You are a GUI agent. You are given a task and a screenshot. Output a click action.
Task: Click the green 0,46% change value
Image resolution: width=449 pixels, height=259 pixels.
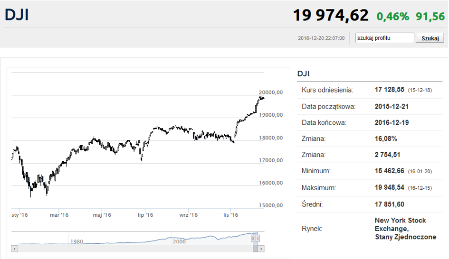pos(392,17)
